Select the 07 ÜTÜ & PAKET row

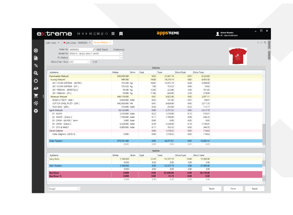[x=155, y=127]
